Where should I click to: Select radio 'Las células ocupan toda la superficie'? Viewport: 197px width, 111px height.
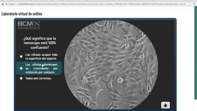click(21, 56)
